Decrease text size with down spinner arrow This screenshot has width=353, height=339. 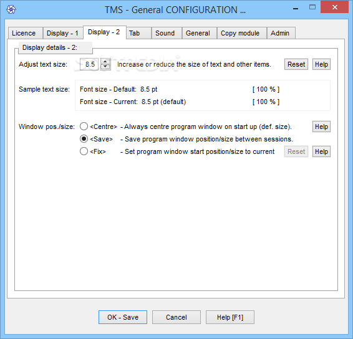tap(105, 67)
